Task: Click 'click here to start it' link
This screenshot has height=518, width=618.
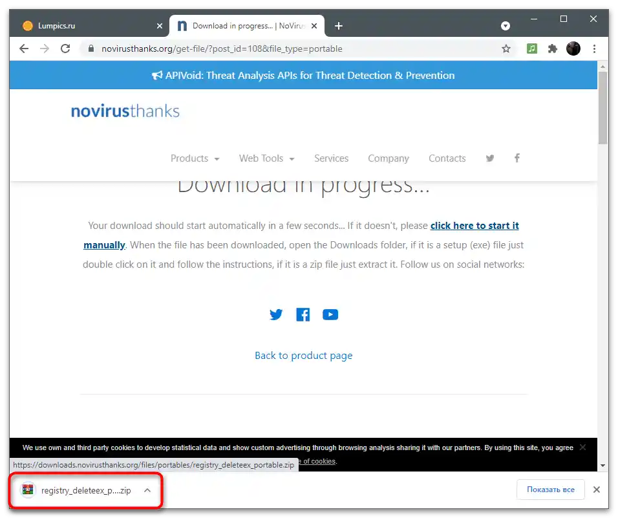Action: pos(474,226)
